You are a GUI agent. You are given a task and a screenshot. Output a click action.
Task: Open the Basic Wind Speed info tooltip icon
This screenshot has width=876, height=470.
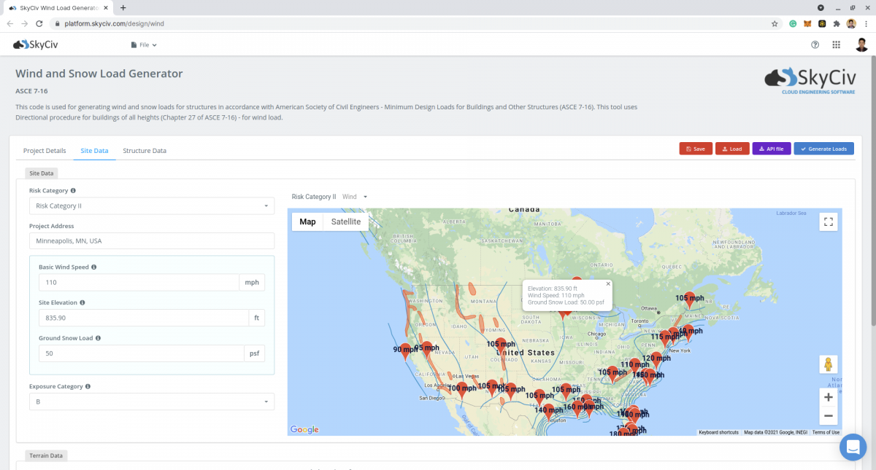(94, 267)
